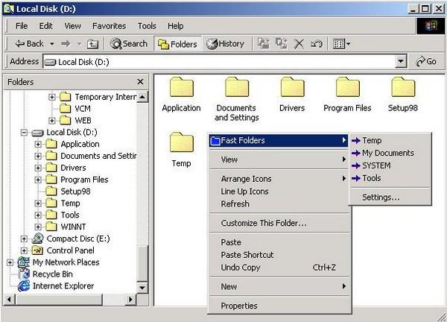Click Properties in the context menu
Image resolution: width=447 pixels, height=322 pixels.
pyautogui.click(x=239, y=306)
